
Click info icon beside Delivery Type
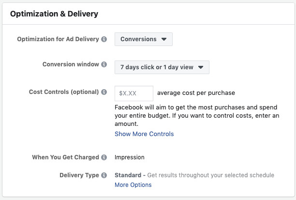(104, 175)
